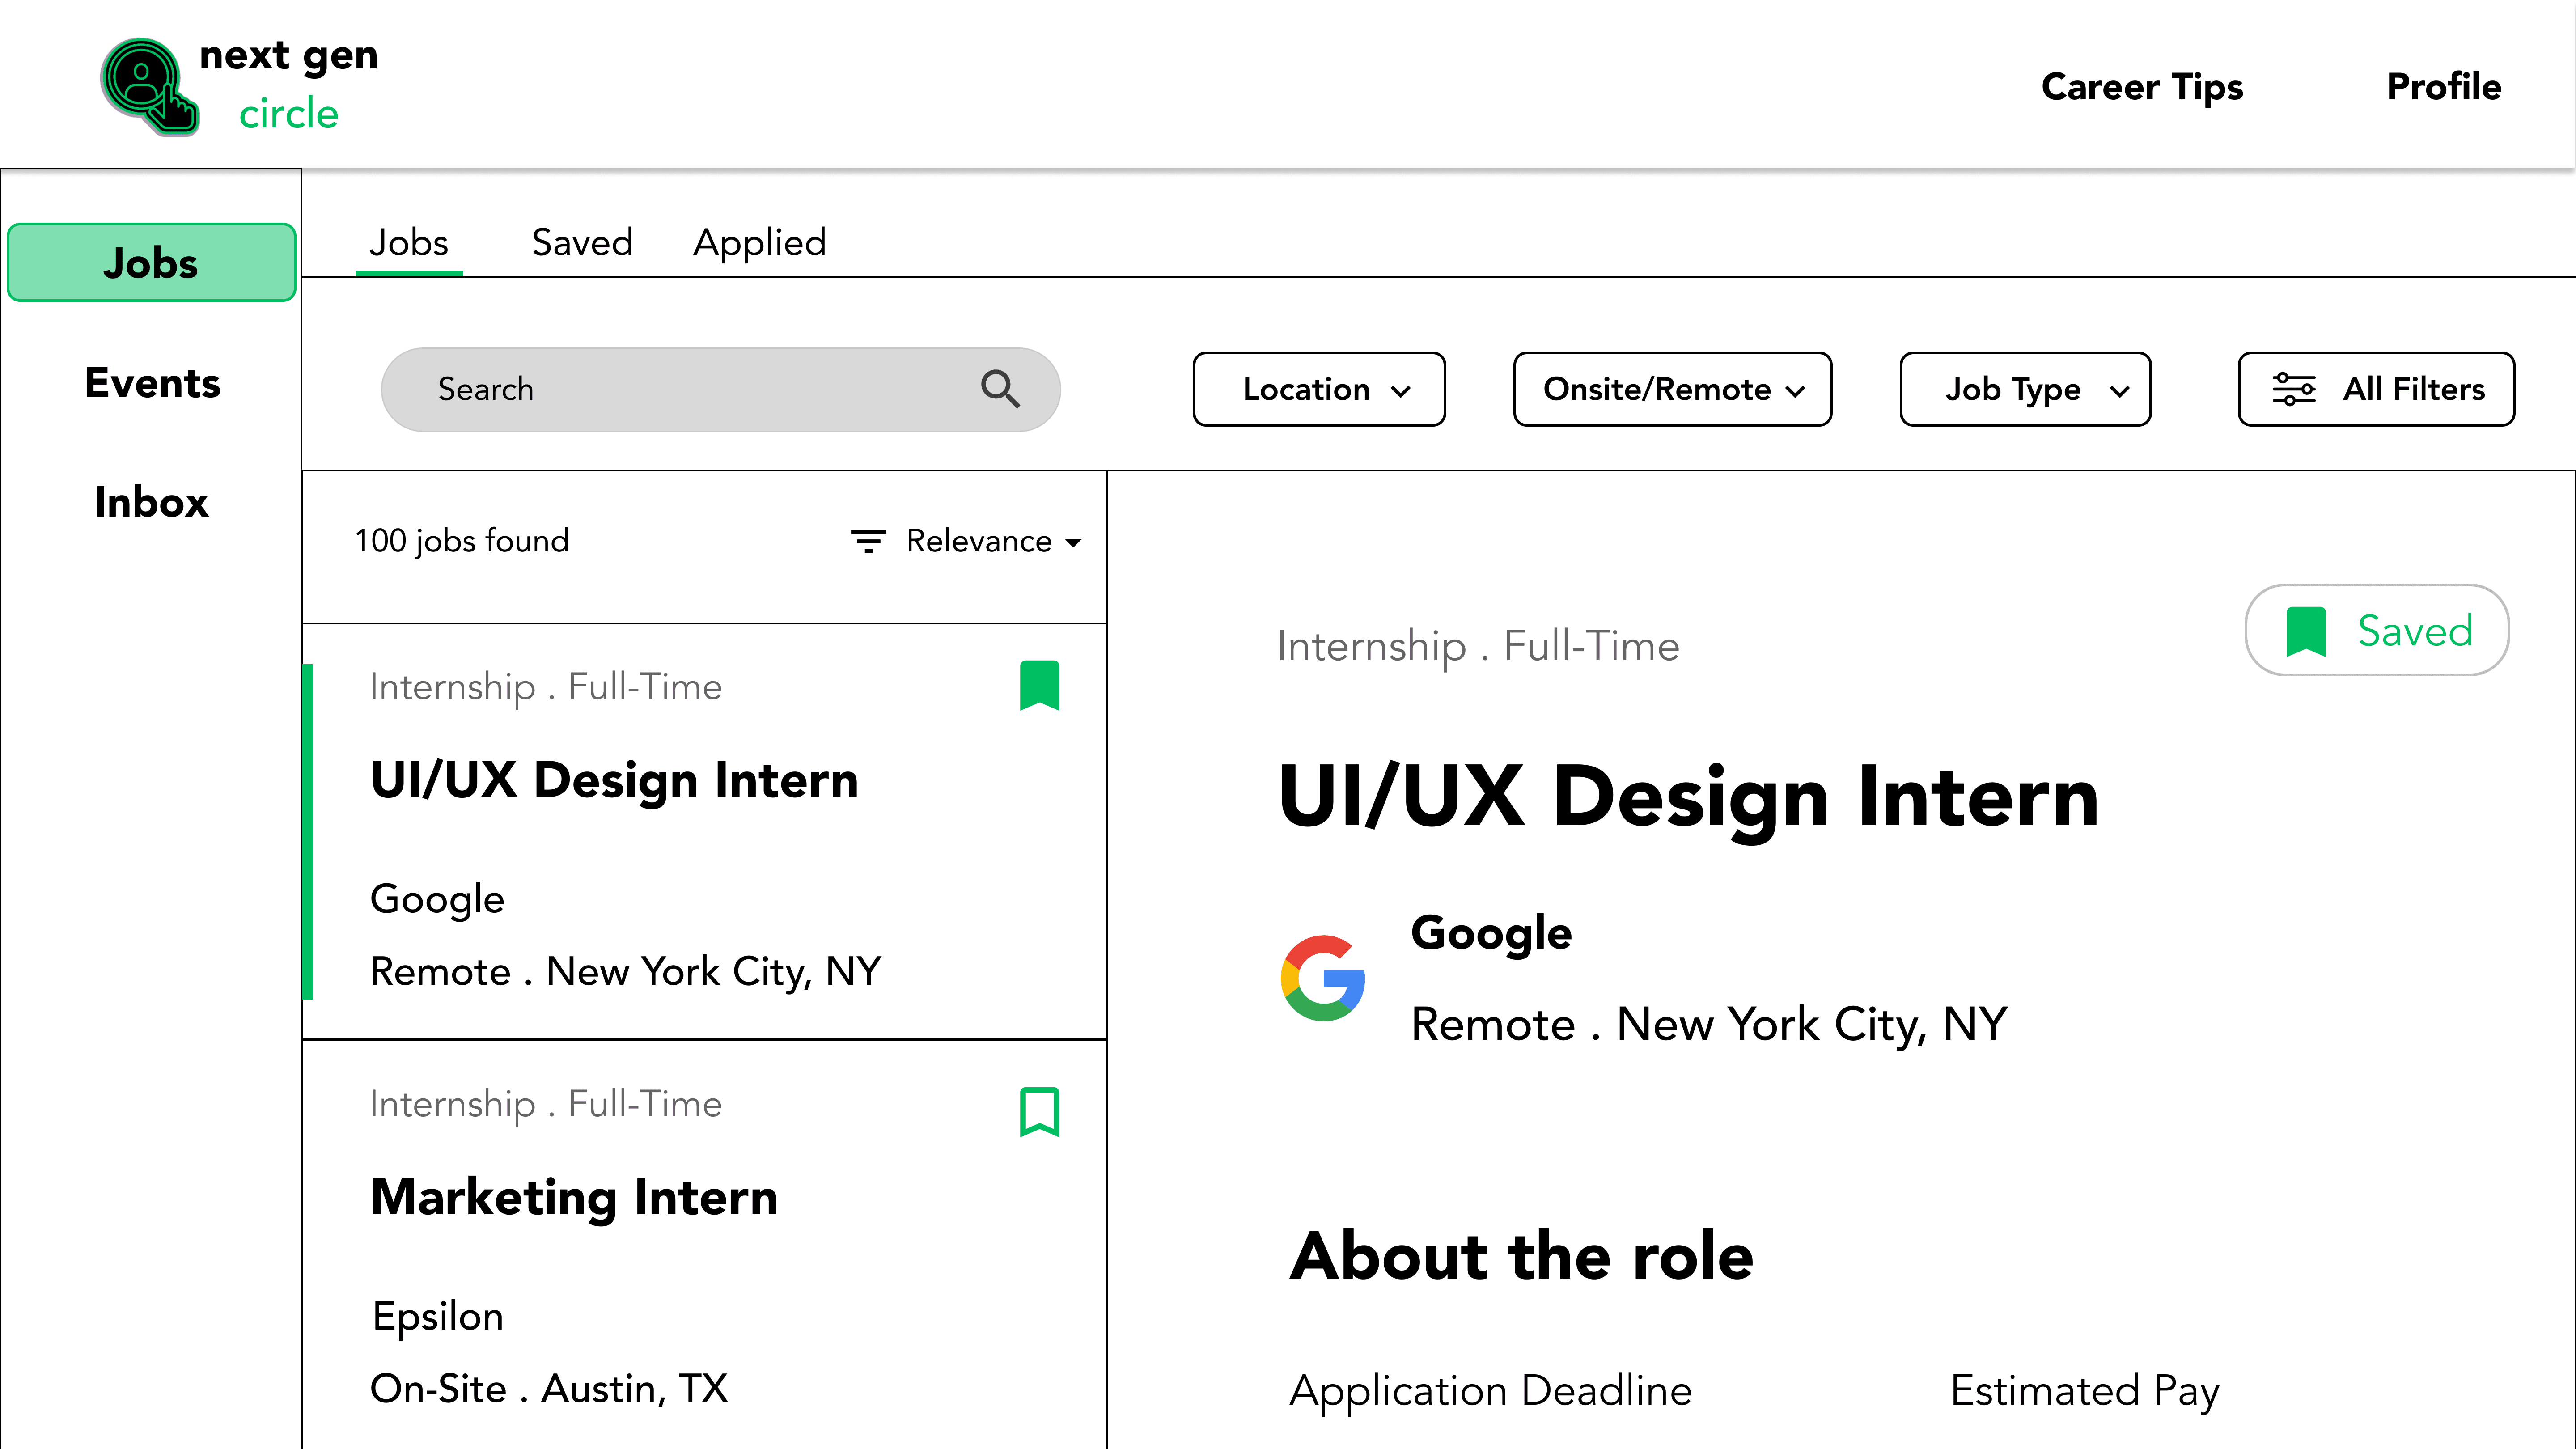Image resolution: width=2576 pixels, height=1449 pixels.
Task: Open the Onsite/Remote dropdown
Action: point(1672,389)
